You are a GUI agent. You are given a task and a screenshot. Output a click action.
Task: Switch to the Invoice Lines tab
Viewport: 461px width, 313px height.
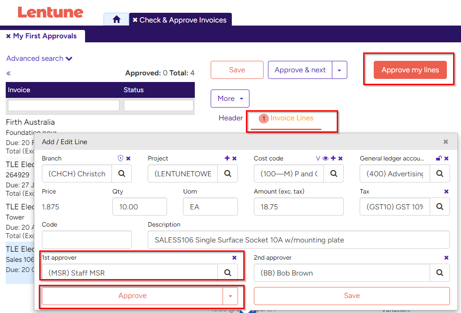(292, 118)
